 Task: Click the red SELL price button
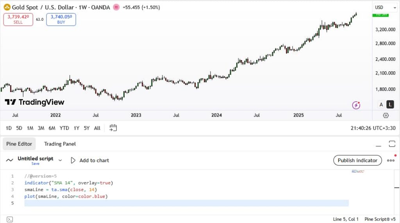[18, 19]
